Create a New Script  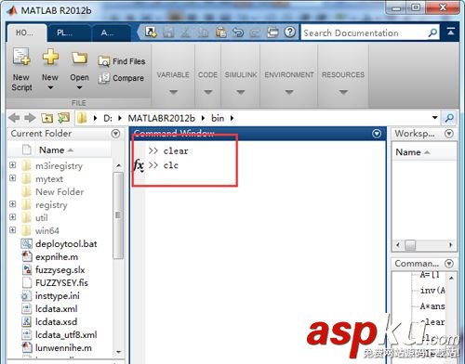(x=21, y=70)
